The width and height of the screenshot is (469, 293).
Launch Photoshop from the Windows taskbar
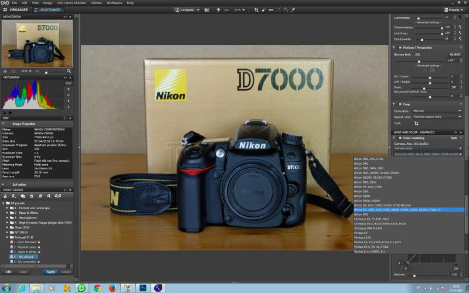coord(142,288)
